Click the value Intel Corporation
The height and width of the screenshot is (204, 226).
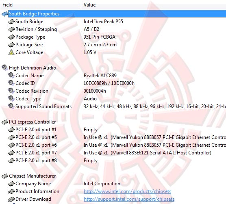tap(102, 184)
